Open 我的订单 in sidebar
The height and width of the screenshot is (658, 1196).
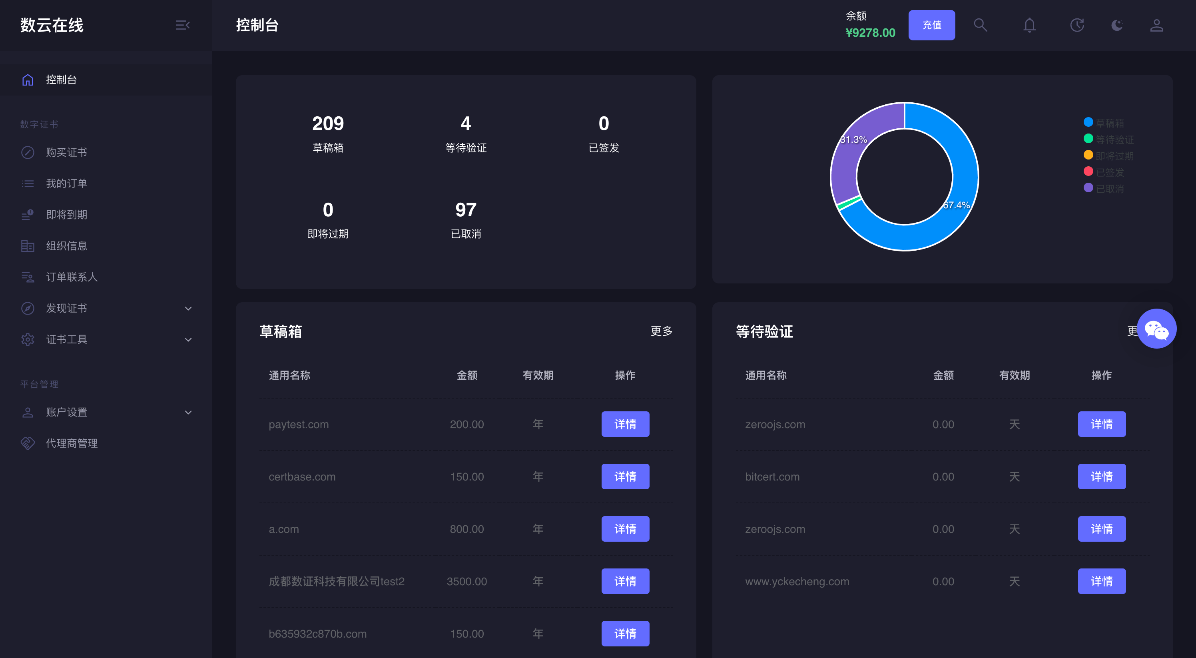coord(66,183)
